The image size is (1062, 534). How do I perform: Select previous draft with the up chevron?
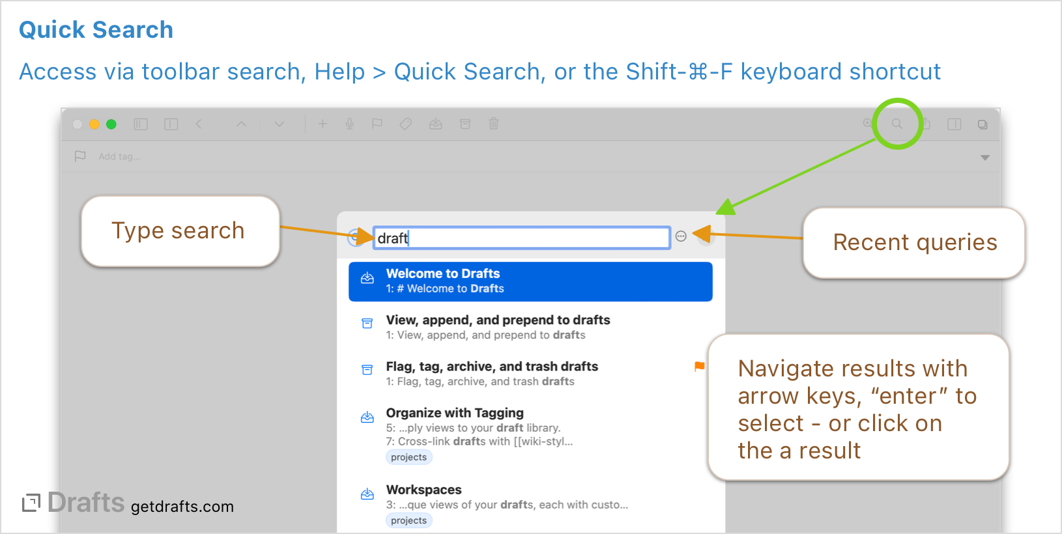click(x=241, y=124)
